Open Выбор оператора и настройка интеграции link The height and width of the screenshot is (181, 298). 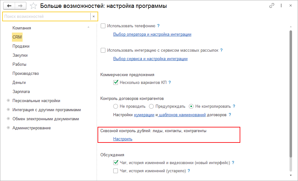click(x=152, y=34)
